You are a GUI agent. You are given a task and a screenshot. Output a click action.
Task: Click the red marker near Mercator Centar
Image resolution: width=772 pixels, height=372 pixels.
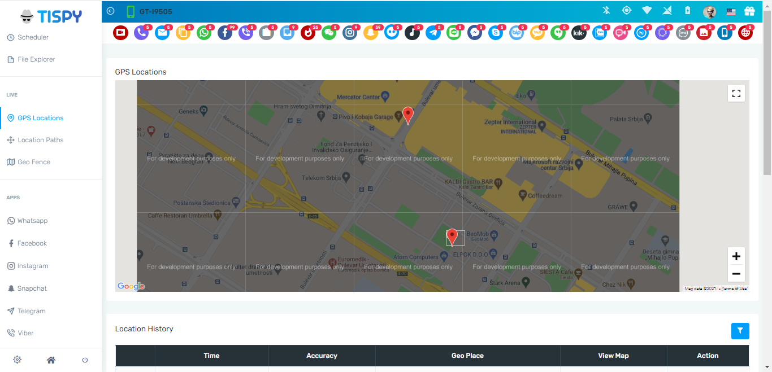click(407, 115)
